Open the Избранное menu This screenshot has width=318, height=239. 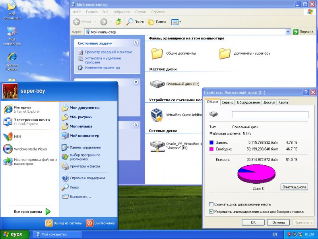click(x=122, y=12)
